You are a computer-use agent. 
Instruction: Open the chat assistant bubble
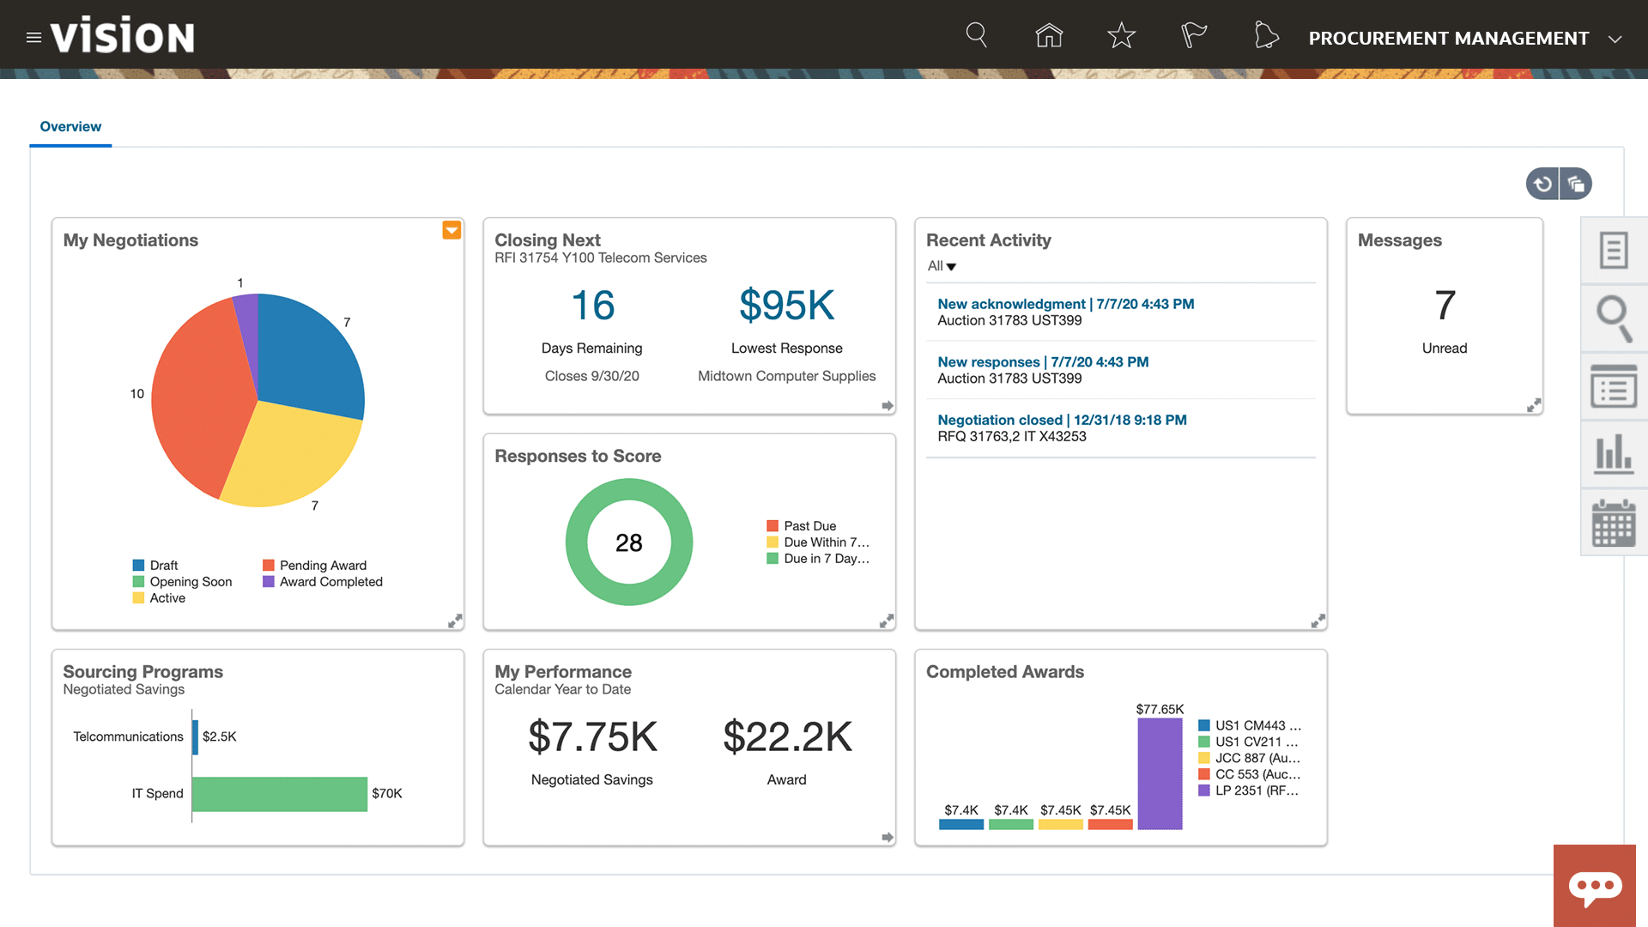(x=1595, y=886)
